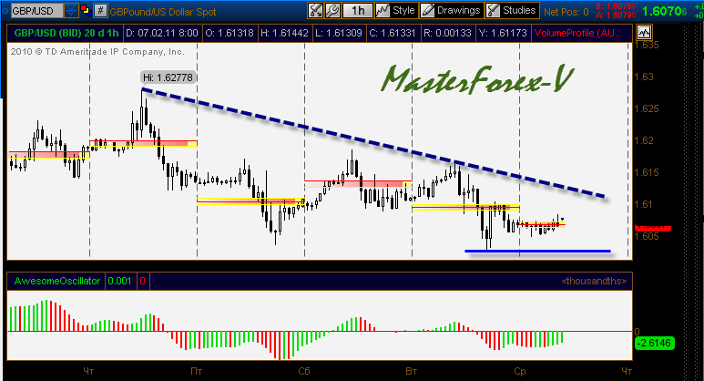Click the colored link squares icon

point(86,10)
